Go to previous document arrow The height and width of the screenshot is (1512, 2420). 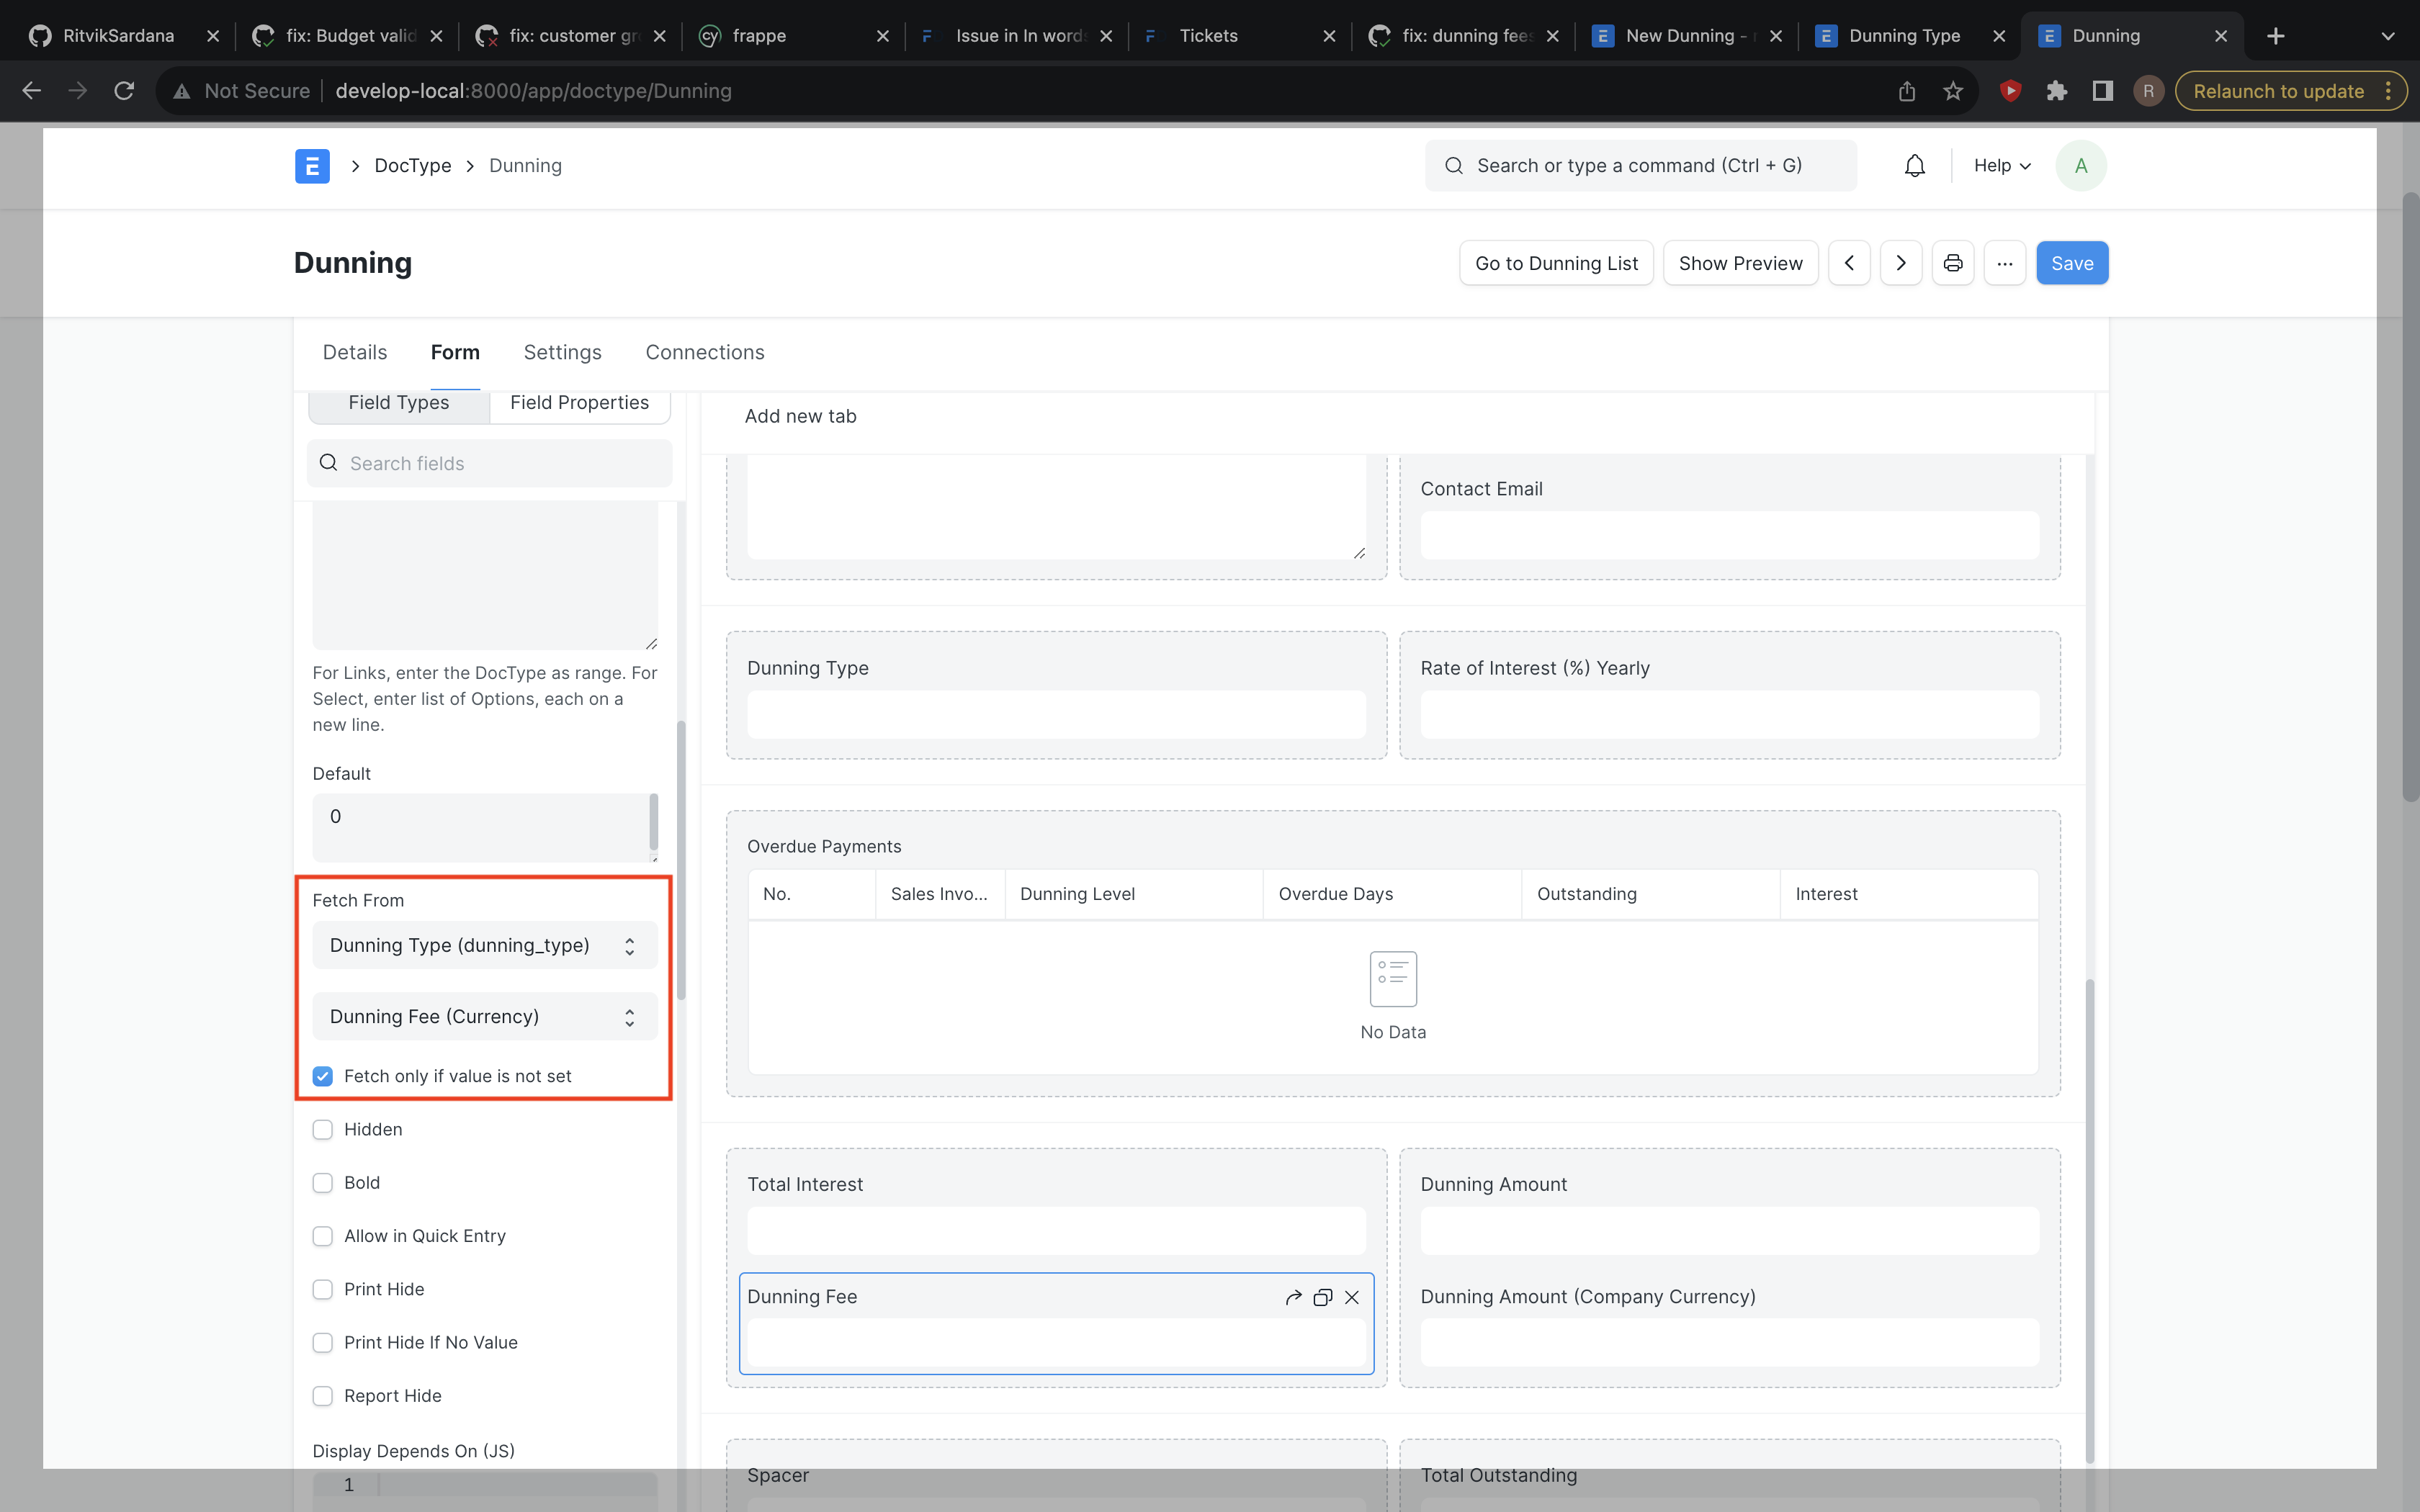click(x=1849, y=263)
